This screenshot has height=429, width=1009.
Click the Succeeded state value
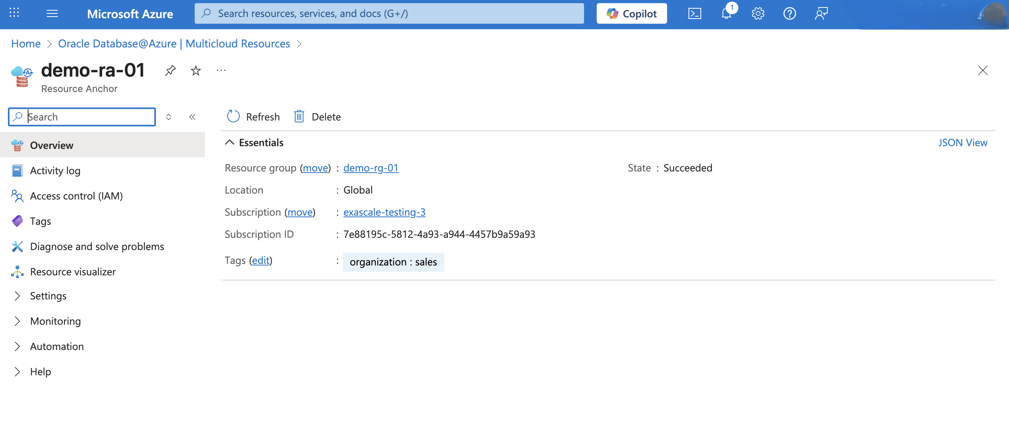(688, 168)
